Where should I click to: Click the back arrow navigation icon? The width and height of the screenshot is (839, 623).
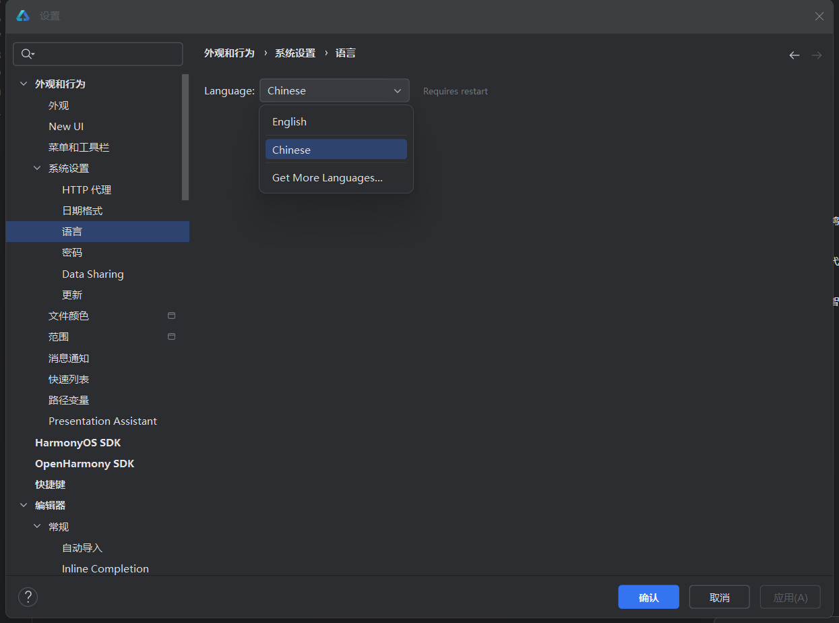click(795, 55)
